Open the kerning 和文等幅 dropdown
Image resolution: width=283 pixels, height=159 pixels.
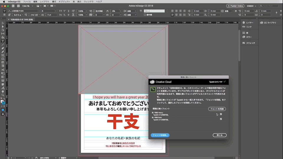pos(104,11)
